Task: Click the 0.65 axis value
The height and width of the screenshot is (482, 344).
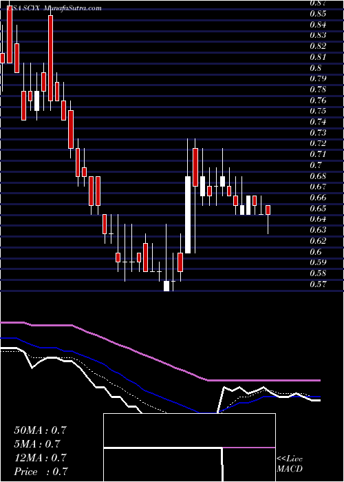Action: pyautogui.click(x=317, y=209)
